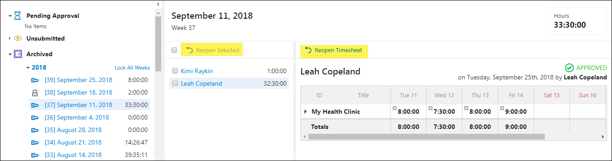Click the note icon in Tue 11 cell
Viewport: 612px width, 161px height.
point(394,108)
